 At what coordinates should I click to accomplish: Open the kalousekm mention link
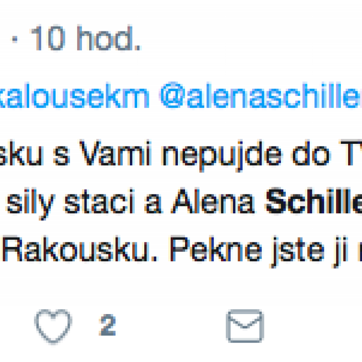coord(74,95)
